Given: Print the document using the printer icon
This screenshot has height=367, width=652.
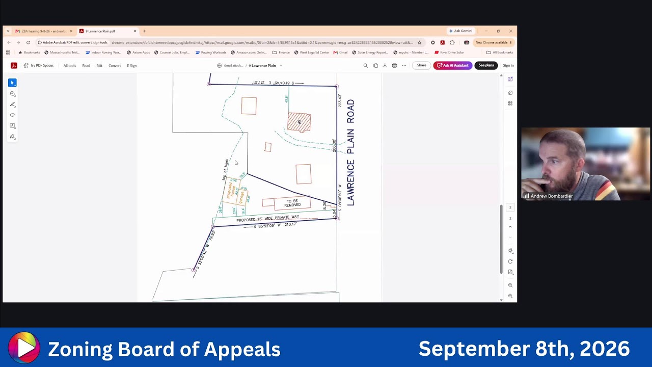Looking at the screenshot, I should [x=394, y=65].
